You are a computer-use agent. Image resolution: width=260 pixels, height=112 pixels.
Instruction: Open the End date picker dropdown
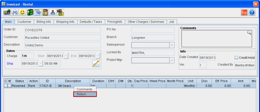pyautogui.click(x=98, y=56)
